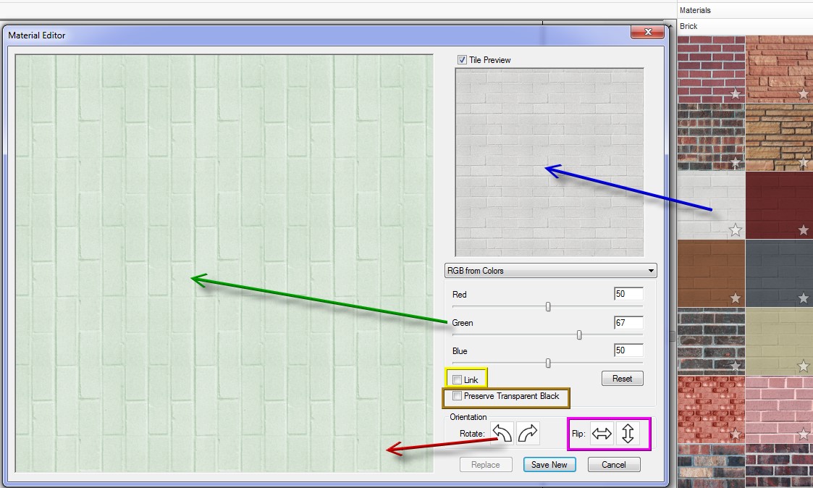Favorite the brown brick material star

click(x=736, y=298)
